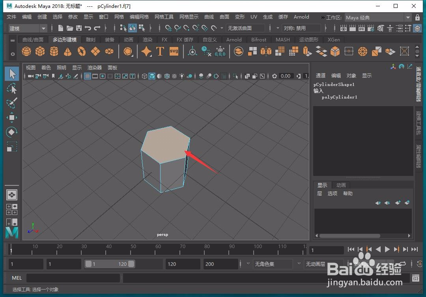Open the viewport 面板 menu
Image resolution: width=426 pixels, height=297 pixels.
[x=112, y=68]
